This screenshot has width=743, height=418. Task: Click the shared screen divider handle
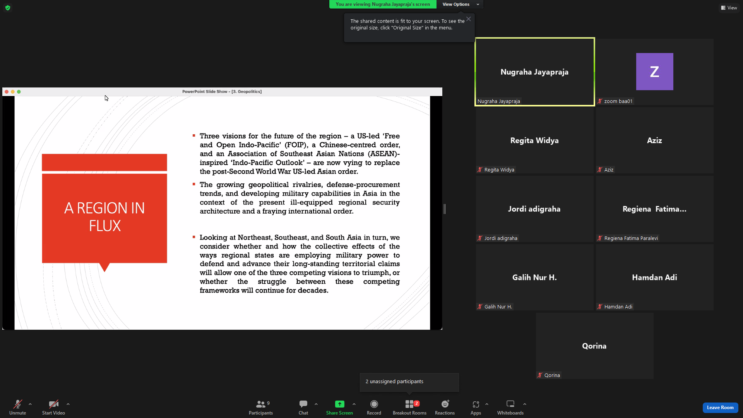point(445,209)
